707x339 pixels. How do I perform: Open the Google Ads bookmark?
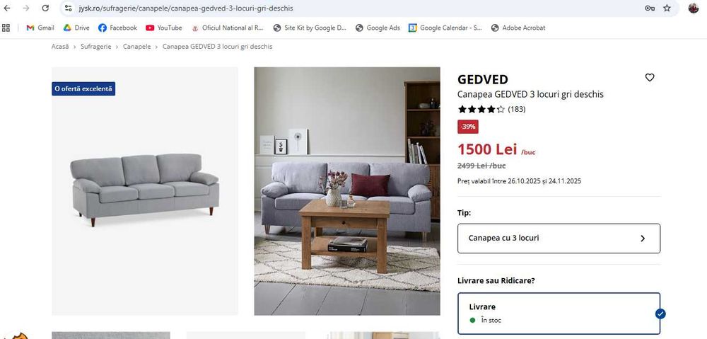click(x=378, y=28)
